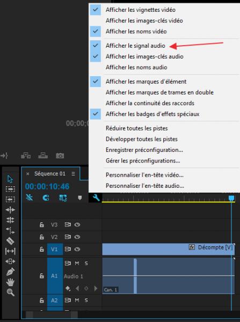Pick the Selection arrow tool
The image size is (240, 322).
[x=10, y=179]
